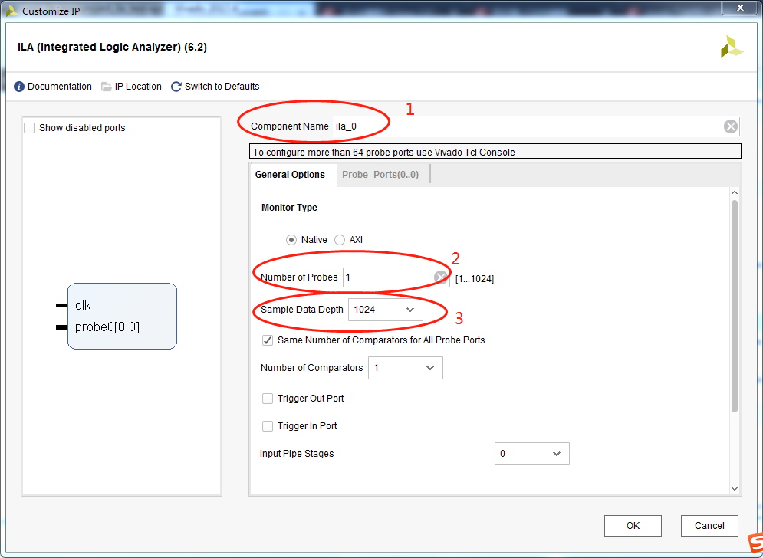This screenshot has height=558, width=763.
Task: Click the Cancel button
Action: coord(709,525)
